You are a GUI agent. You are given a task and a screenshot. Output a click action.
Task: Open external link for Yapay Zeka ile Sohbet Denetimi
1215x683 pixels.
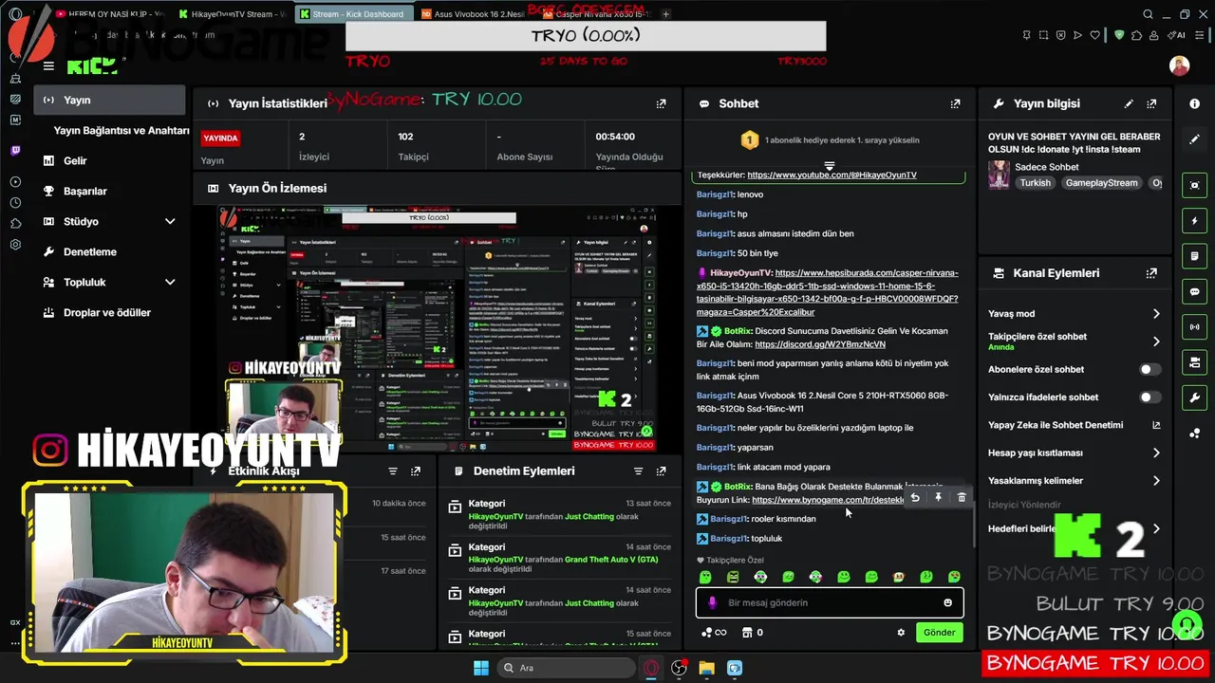tap(1156, 425)
